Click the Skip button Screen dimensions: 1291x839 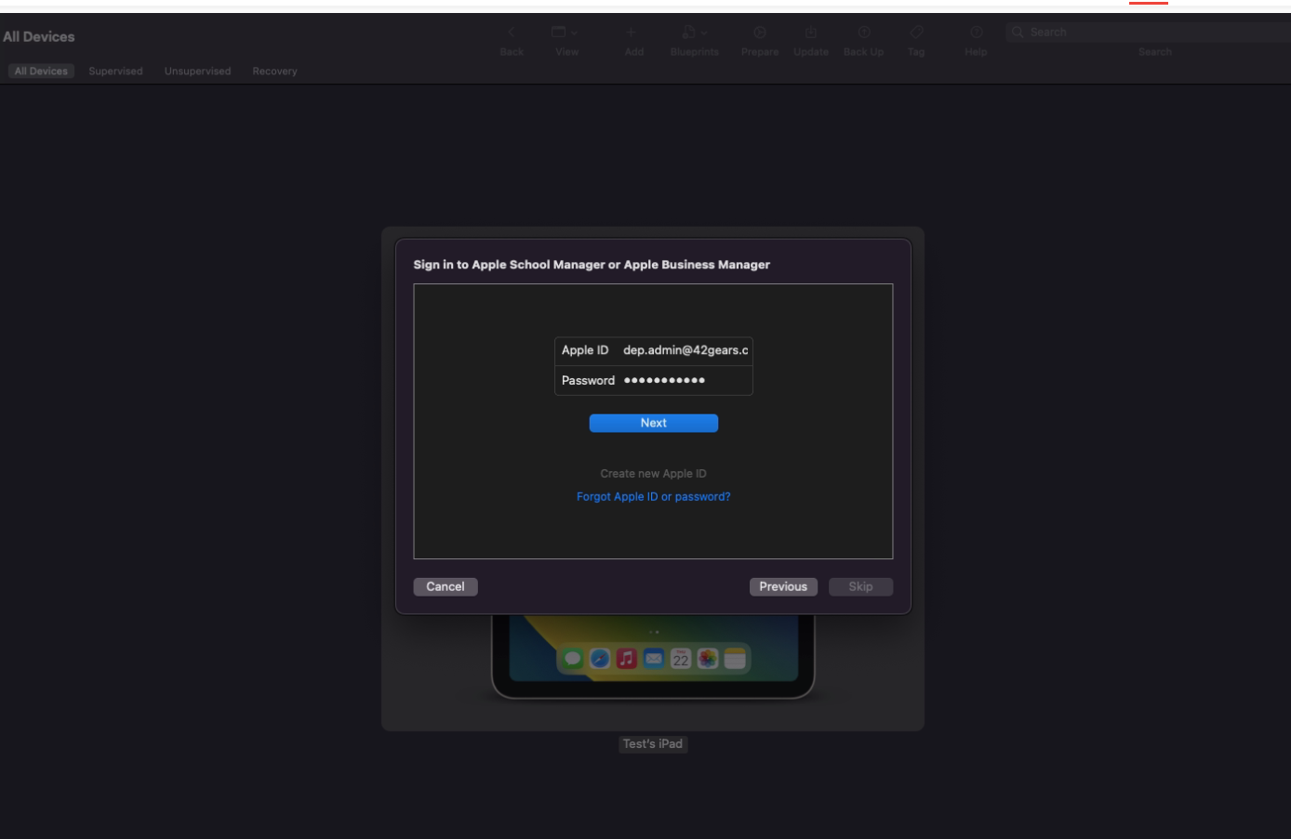coord(860,586)
